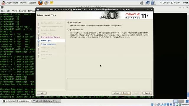The width and height of the screenshot is (189, 106).
Task: Open the System menu in the top panel
Action: click(x=32, y=3)
